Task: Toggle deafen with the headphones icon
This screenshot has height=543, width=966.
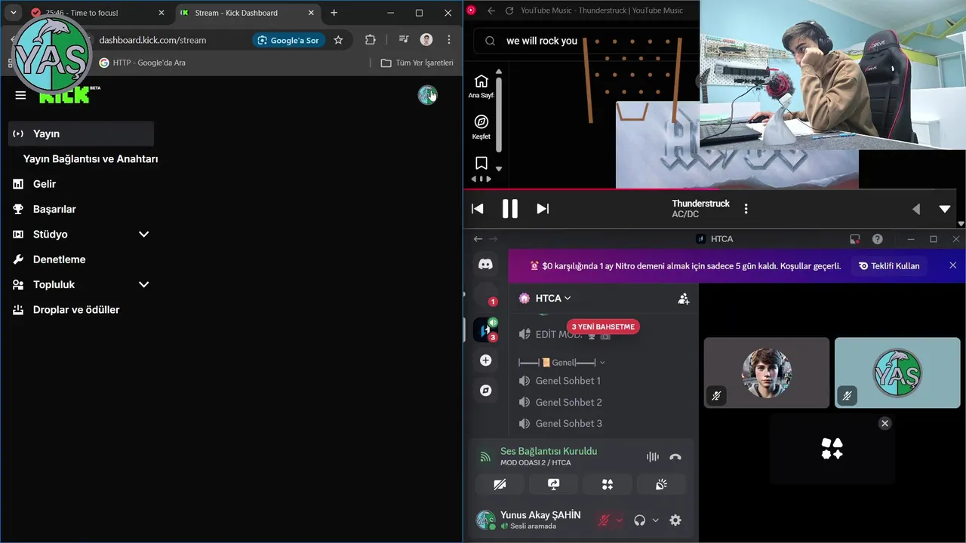Action: click(x=640, y=520)
